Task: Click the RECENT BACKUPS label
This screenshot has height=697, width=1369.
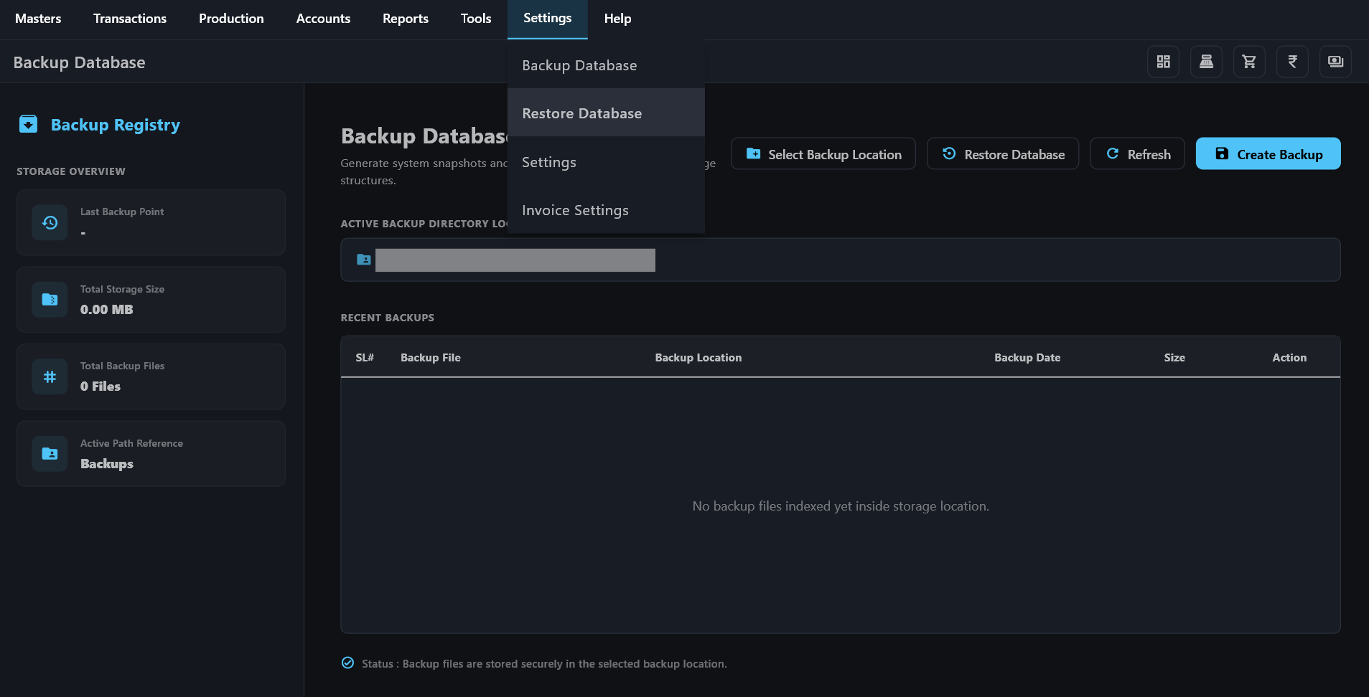Action: point(388,318)
